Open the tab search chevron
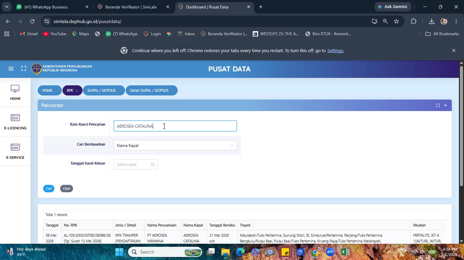The image size is (464, 260). (6, 7)
